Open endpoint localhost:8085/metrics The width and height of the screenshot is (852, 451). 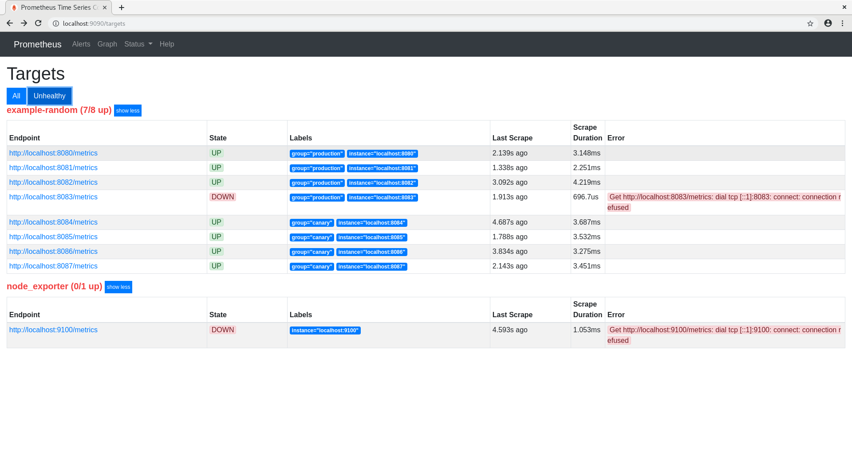(x=53, y=237)
